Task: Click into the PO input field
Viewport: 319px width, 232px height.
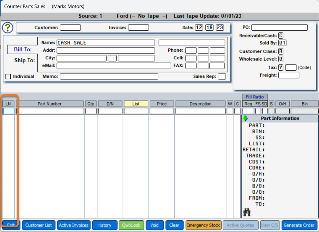Action: pyautogui.click(x=279, y=28)
